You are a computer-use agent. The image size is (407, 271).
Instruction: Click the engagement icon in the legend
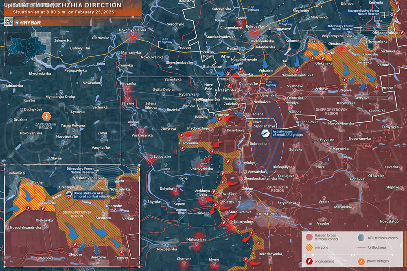pos(309,261)
